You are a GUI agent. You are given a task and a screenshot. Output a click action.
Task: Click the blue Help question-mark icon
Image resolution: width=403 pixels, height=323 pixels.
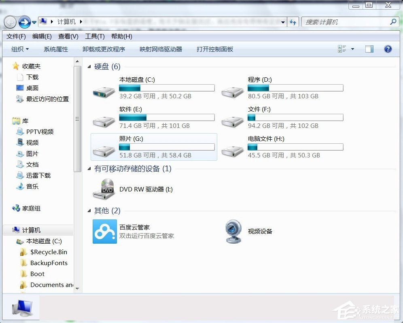(x=388, y=49)
